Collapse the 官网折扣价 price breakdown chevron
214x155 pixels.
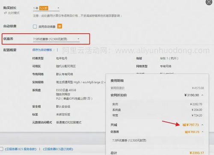202,95
